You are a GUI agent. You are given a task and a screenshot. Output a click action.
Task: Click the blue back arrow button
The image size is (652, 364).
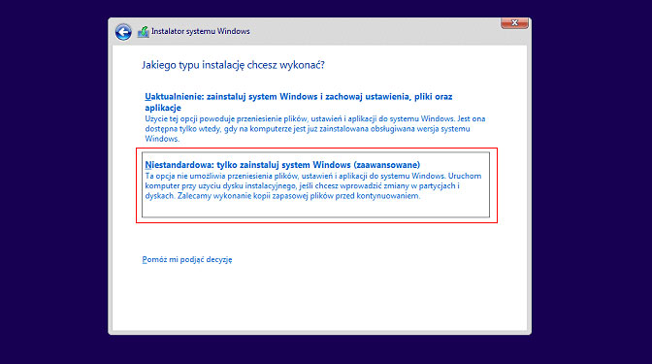[123, 32]
